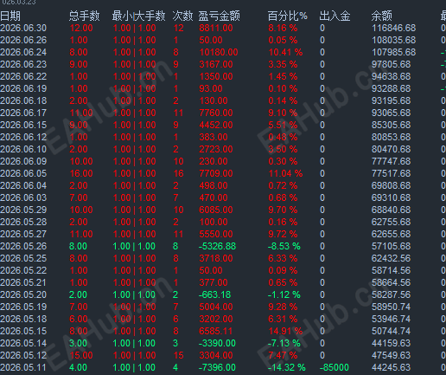446x375 pixels.
Task: Select total lots 15.00
Action: coord(81,355)
